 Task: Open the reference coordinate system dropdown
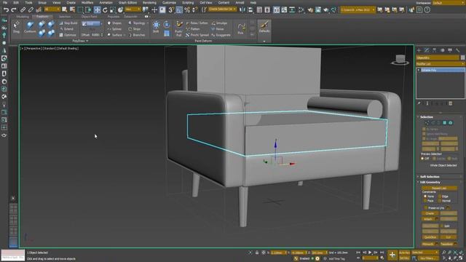[x=133, y=9]
